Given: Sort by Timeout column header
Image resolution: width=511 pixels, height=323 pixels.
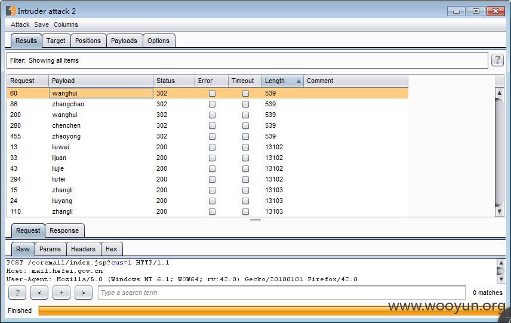Looking at the screenshot, I should point(245,81).
